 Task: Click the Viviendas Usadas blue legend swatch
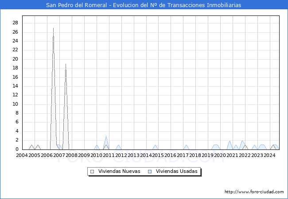point(150,172)
